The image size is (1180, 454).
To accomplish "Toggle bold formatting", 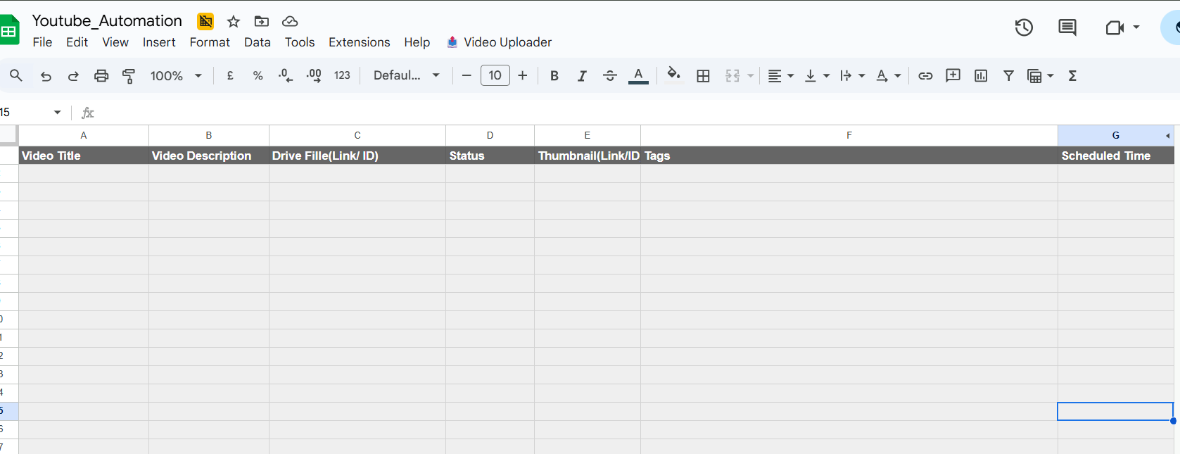I will 554,76.
